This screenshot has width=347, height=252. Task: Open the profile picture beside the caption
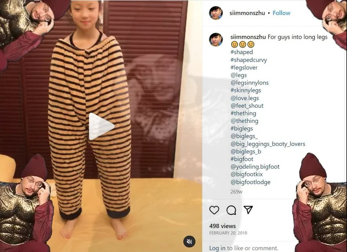(216, 40)
